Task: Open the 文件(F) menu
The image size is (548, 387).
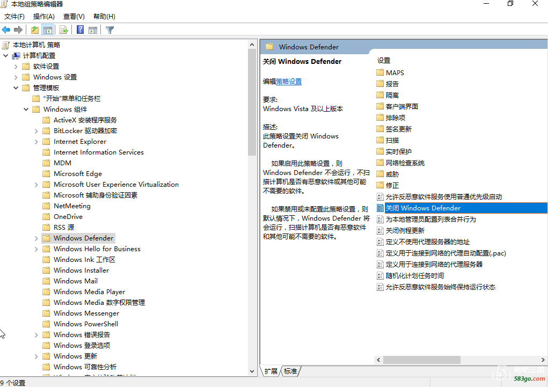Action: (x=14, y=17)
